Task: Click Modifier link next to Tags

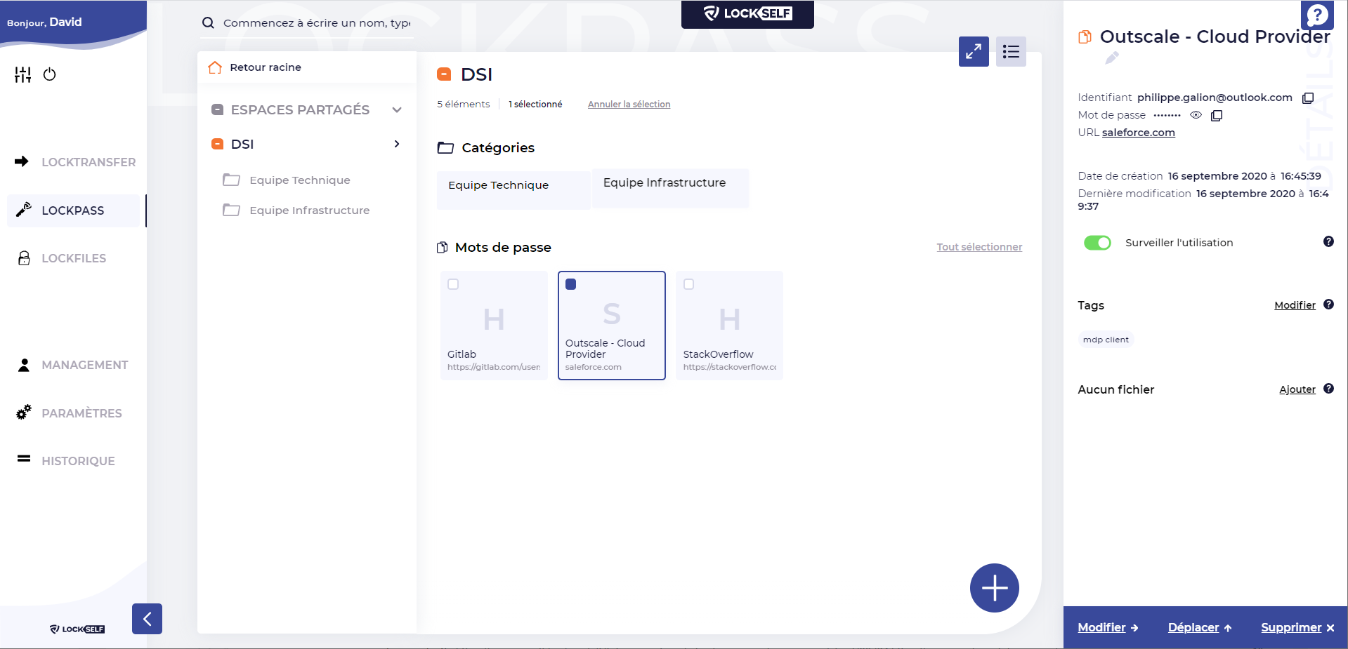Action: [1295, 305]
